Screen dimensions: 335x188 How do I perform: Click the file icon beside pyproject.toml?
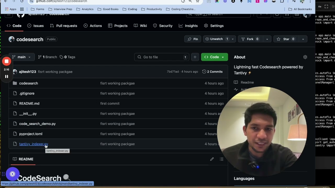click(x=15, y=134)
